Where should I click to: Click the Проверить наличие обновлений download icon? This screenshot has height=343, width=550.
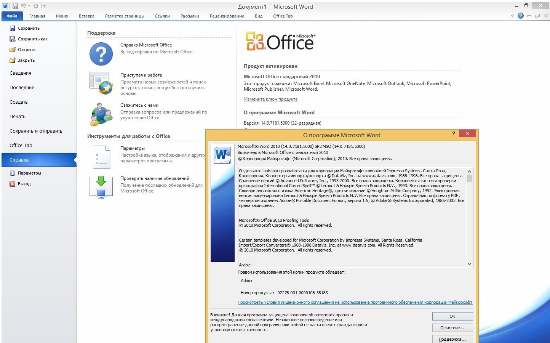[x=101, y=187]
